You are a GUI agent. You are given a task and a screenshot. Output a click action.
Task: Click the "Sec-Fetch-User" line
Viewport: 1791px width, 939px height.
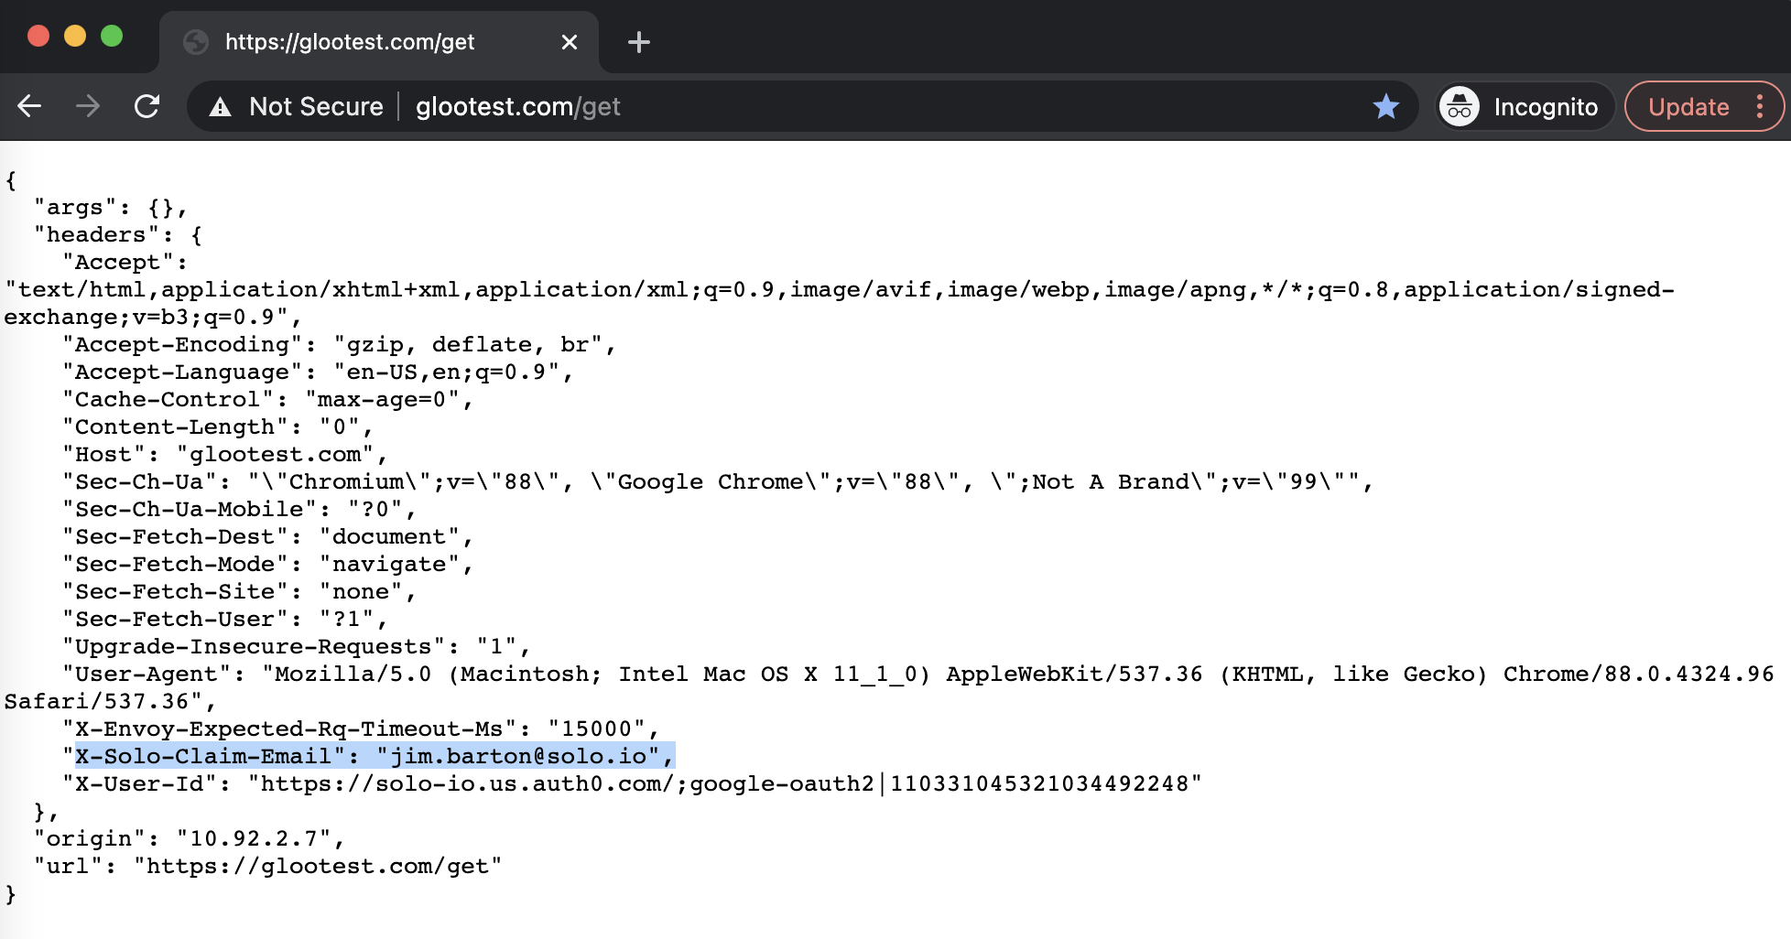[225, 619]
